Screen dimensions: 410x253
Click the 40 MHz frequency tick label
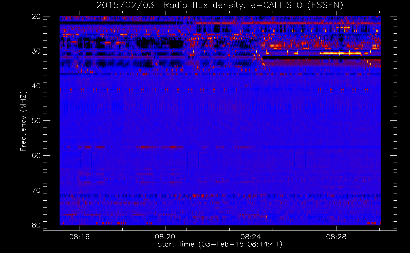pos(36,86)
